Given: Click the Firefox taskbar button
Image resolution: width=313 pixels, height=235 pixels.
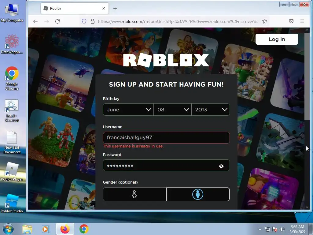Looking at the screenshot, I should (x=65, y=229).
